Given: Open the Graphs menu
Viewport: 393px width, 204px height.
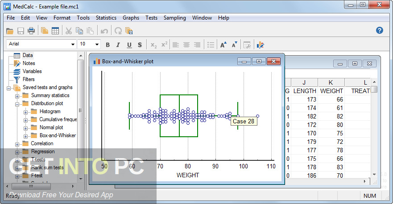Looking at the screenshot, I should tap(131, 18).
